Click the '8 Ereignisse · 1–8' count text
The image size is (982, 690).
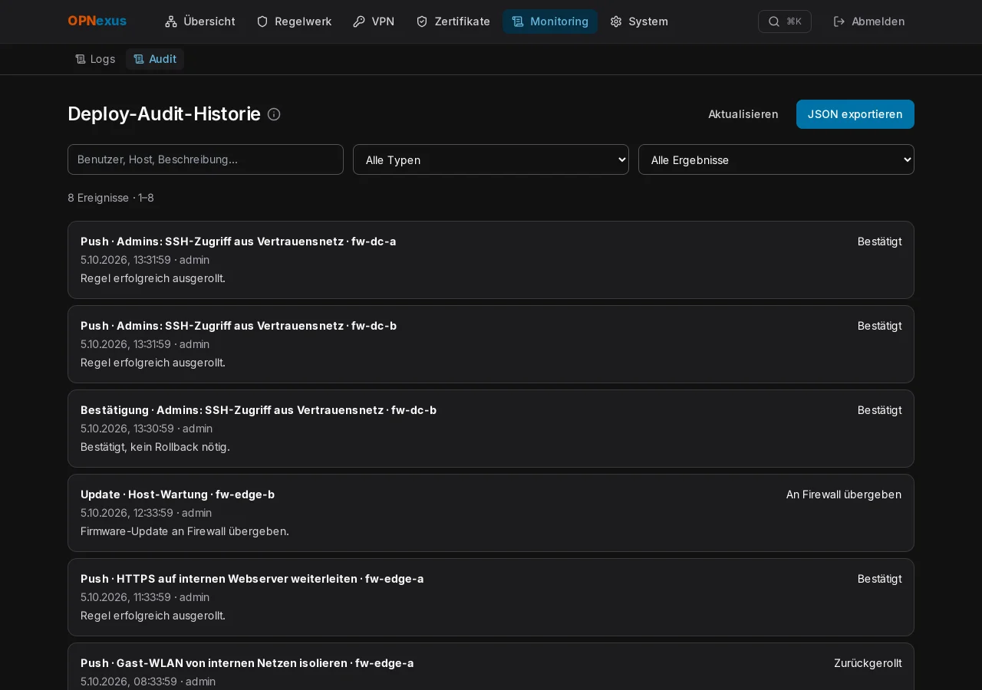(110, 198)
